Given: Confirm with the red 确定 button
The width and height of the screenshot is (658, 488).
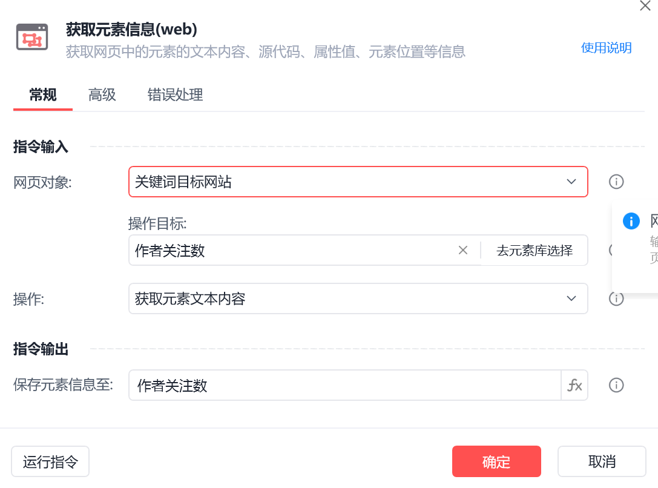Looking at the screenshot, I should (x=496, y=462).
